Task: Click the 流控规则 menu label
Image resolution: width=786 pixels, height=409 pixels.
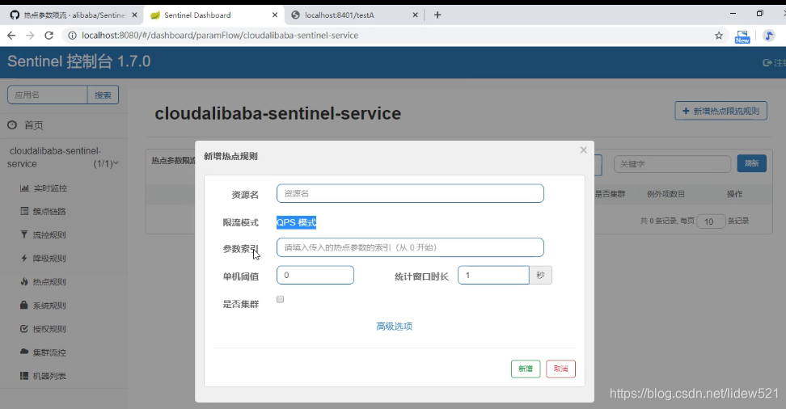Action: pyautogui.click(x=49, y=234)
